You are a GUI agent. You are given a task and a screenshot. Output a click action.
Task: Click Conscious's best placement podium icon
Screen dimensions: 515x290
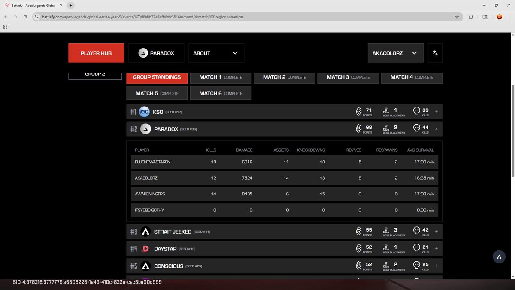[x=386, y=266]
